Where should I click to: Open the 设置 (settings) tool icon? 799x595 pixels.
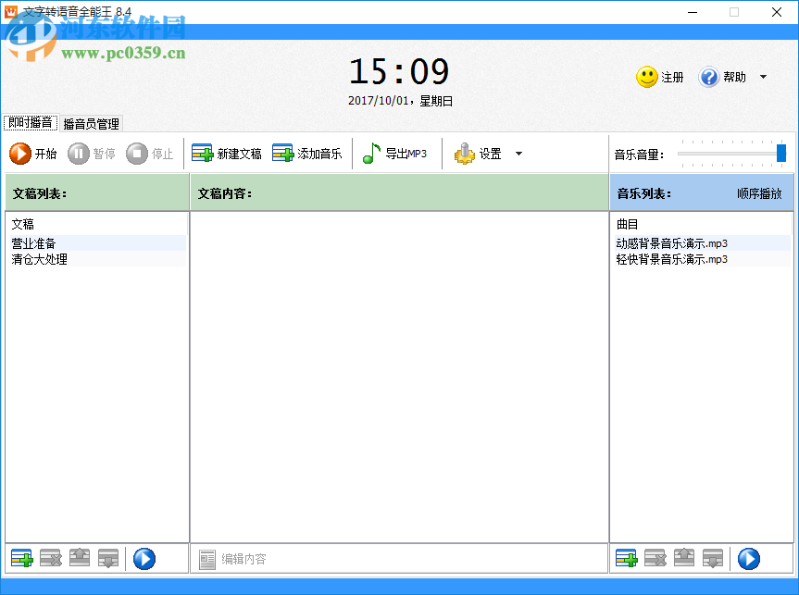click(467, 154)
